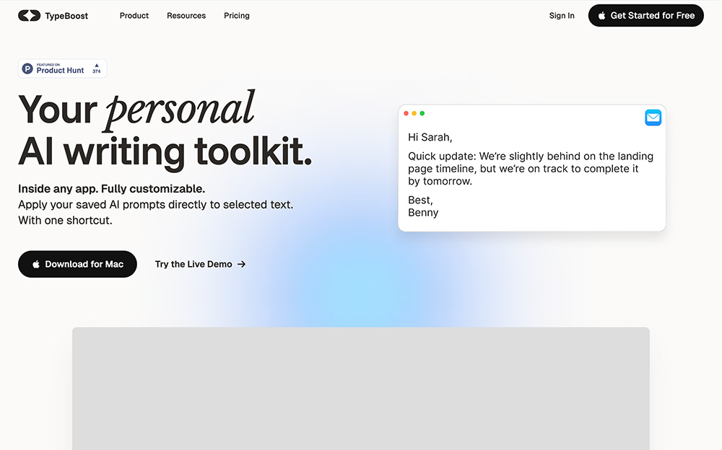This screenshot has height=450, width=722.
Task: Click the red dot on the email mockup
Action: [406, 113]
